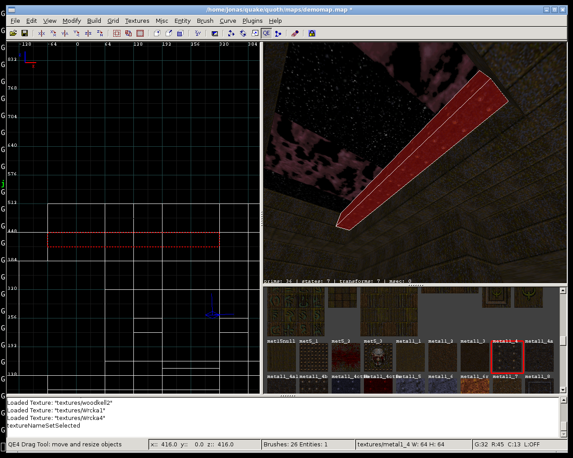
Task: Open the Modify menu
Action: tap(72, 21)
